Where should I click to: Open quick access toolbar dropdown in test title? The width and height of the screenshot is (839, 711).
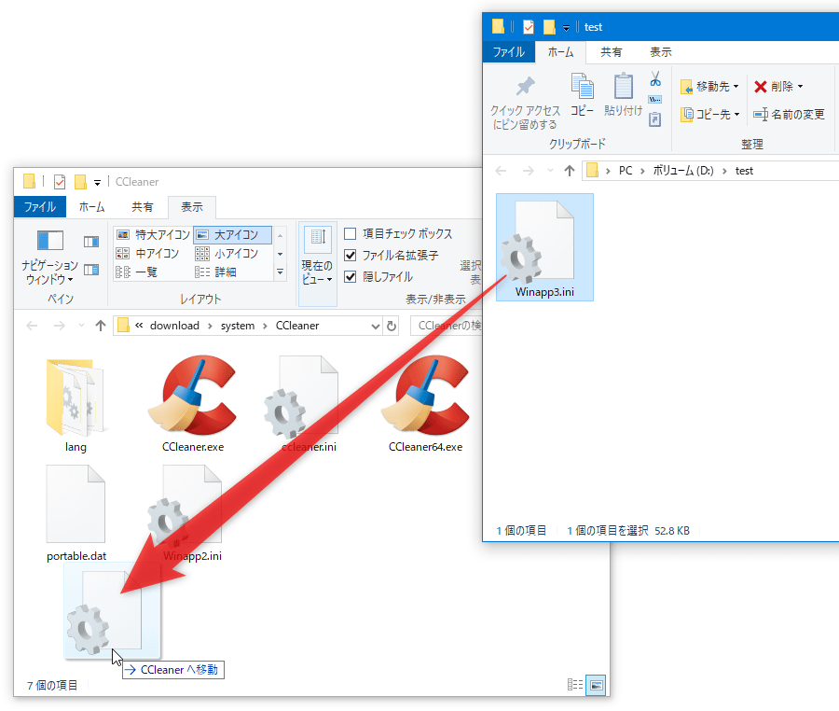(566, 28)
